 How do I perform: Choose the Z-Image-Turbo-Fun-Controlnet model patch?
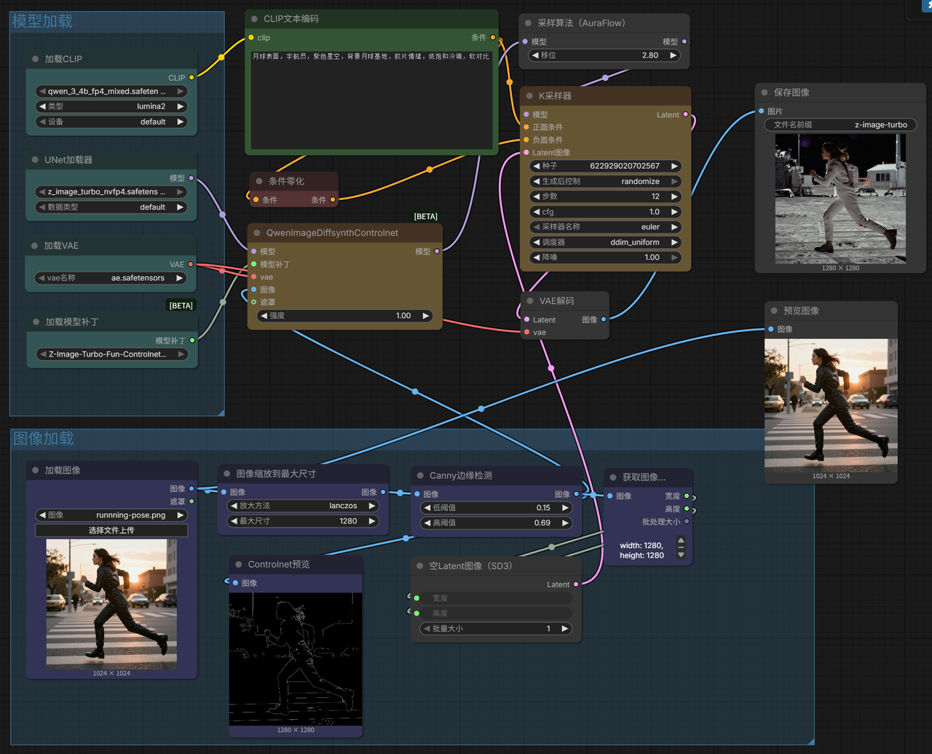tap(111, 354)
